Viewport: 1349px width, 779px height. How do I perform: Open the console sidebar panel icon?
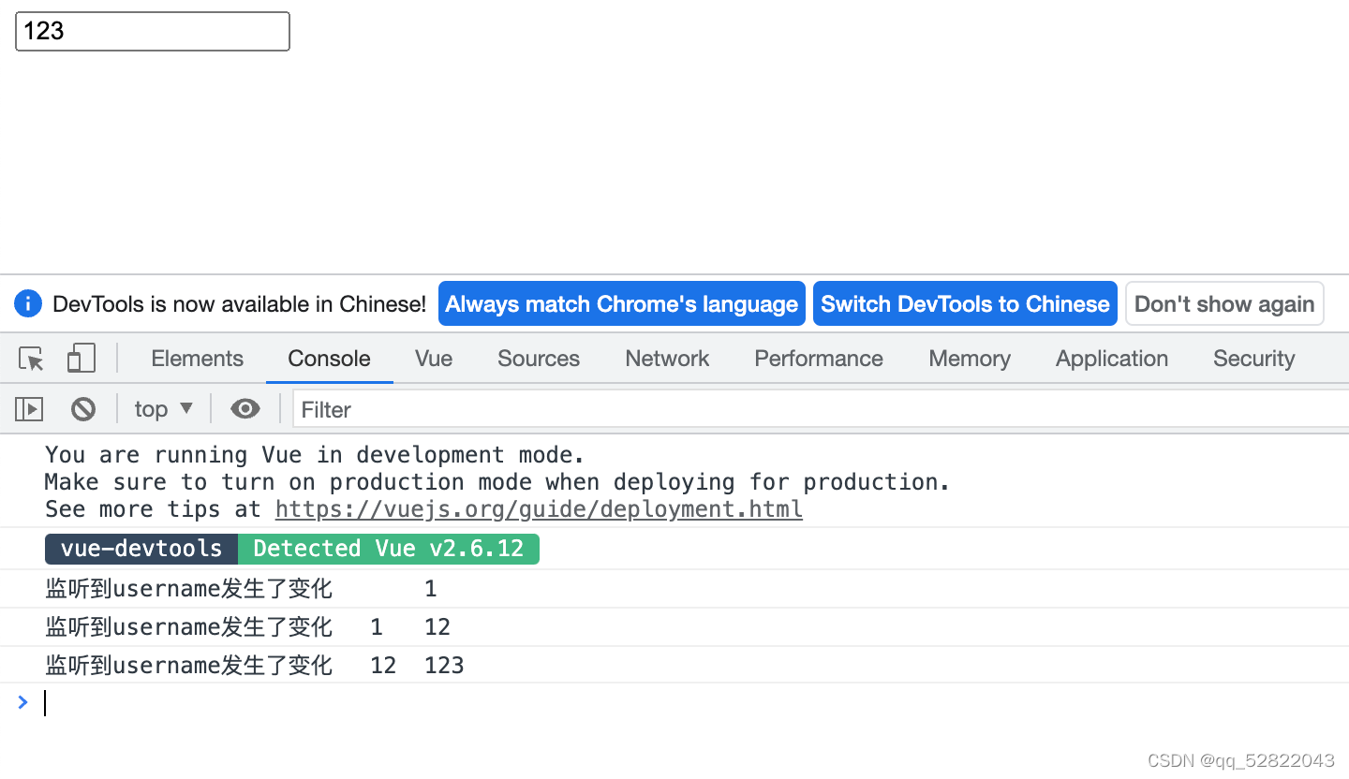(x=28, y=408)
